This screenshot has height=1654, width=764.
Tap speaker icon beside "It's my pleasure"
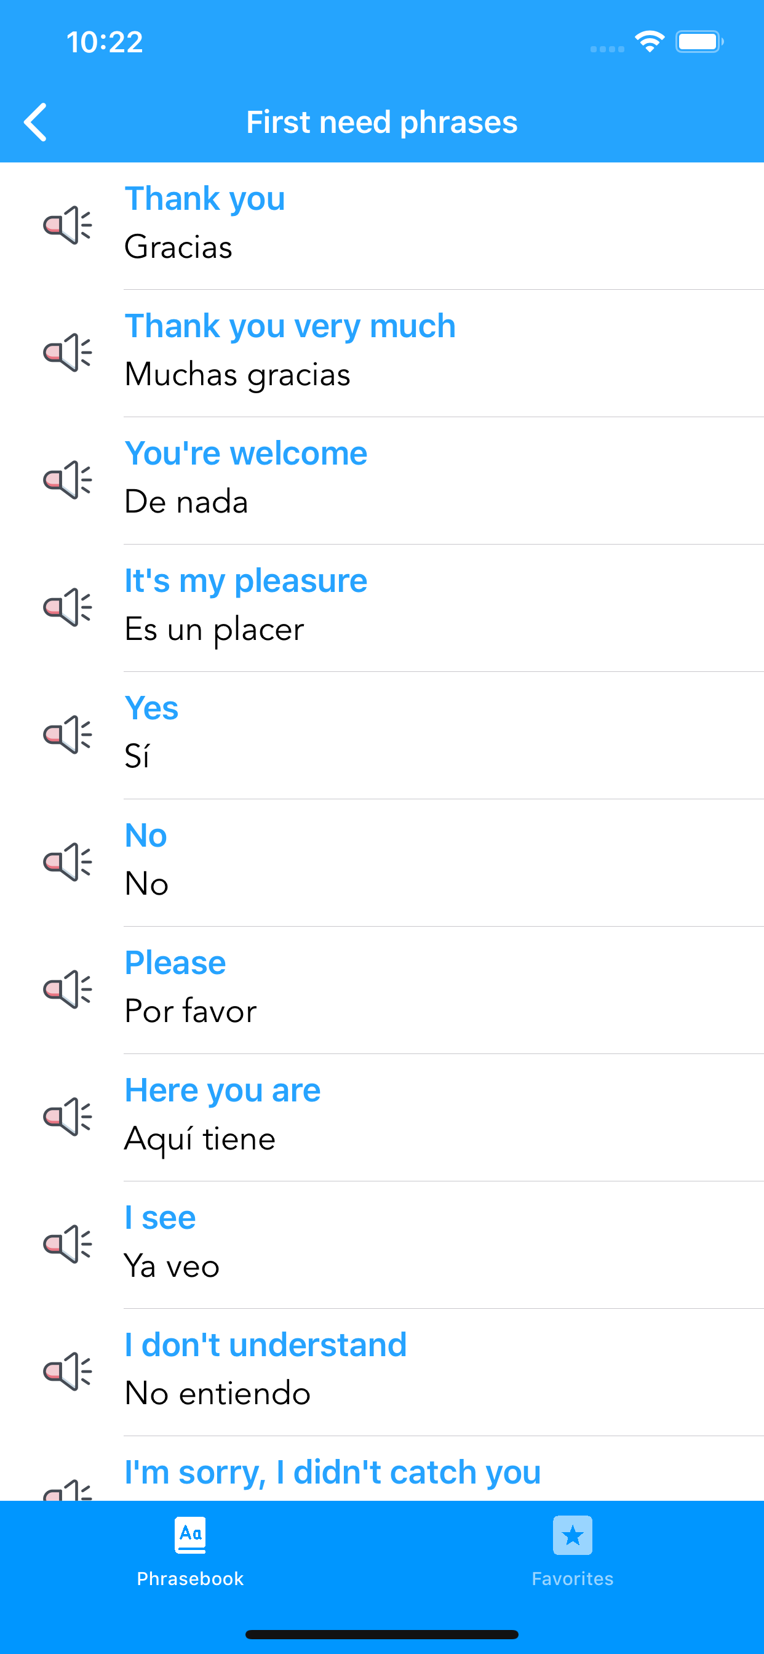coord(68,607)
